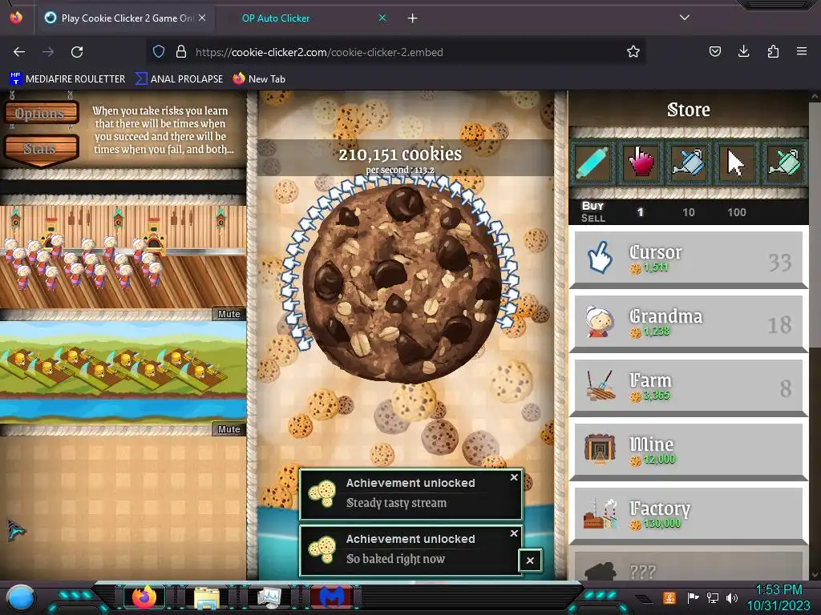Open the volume control in tray
Screen dimensions: 821x615
point(731,597)
